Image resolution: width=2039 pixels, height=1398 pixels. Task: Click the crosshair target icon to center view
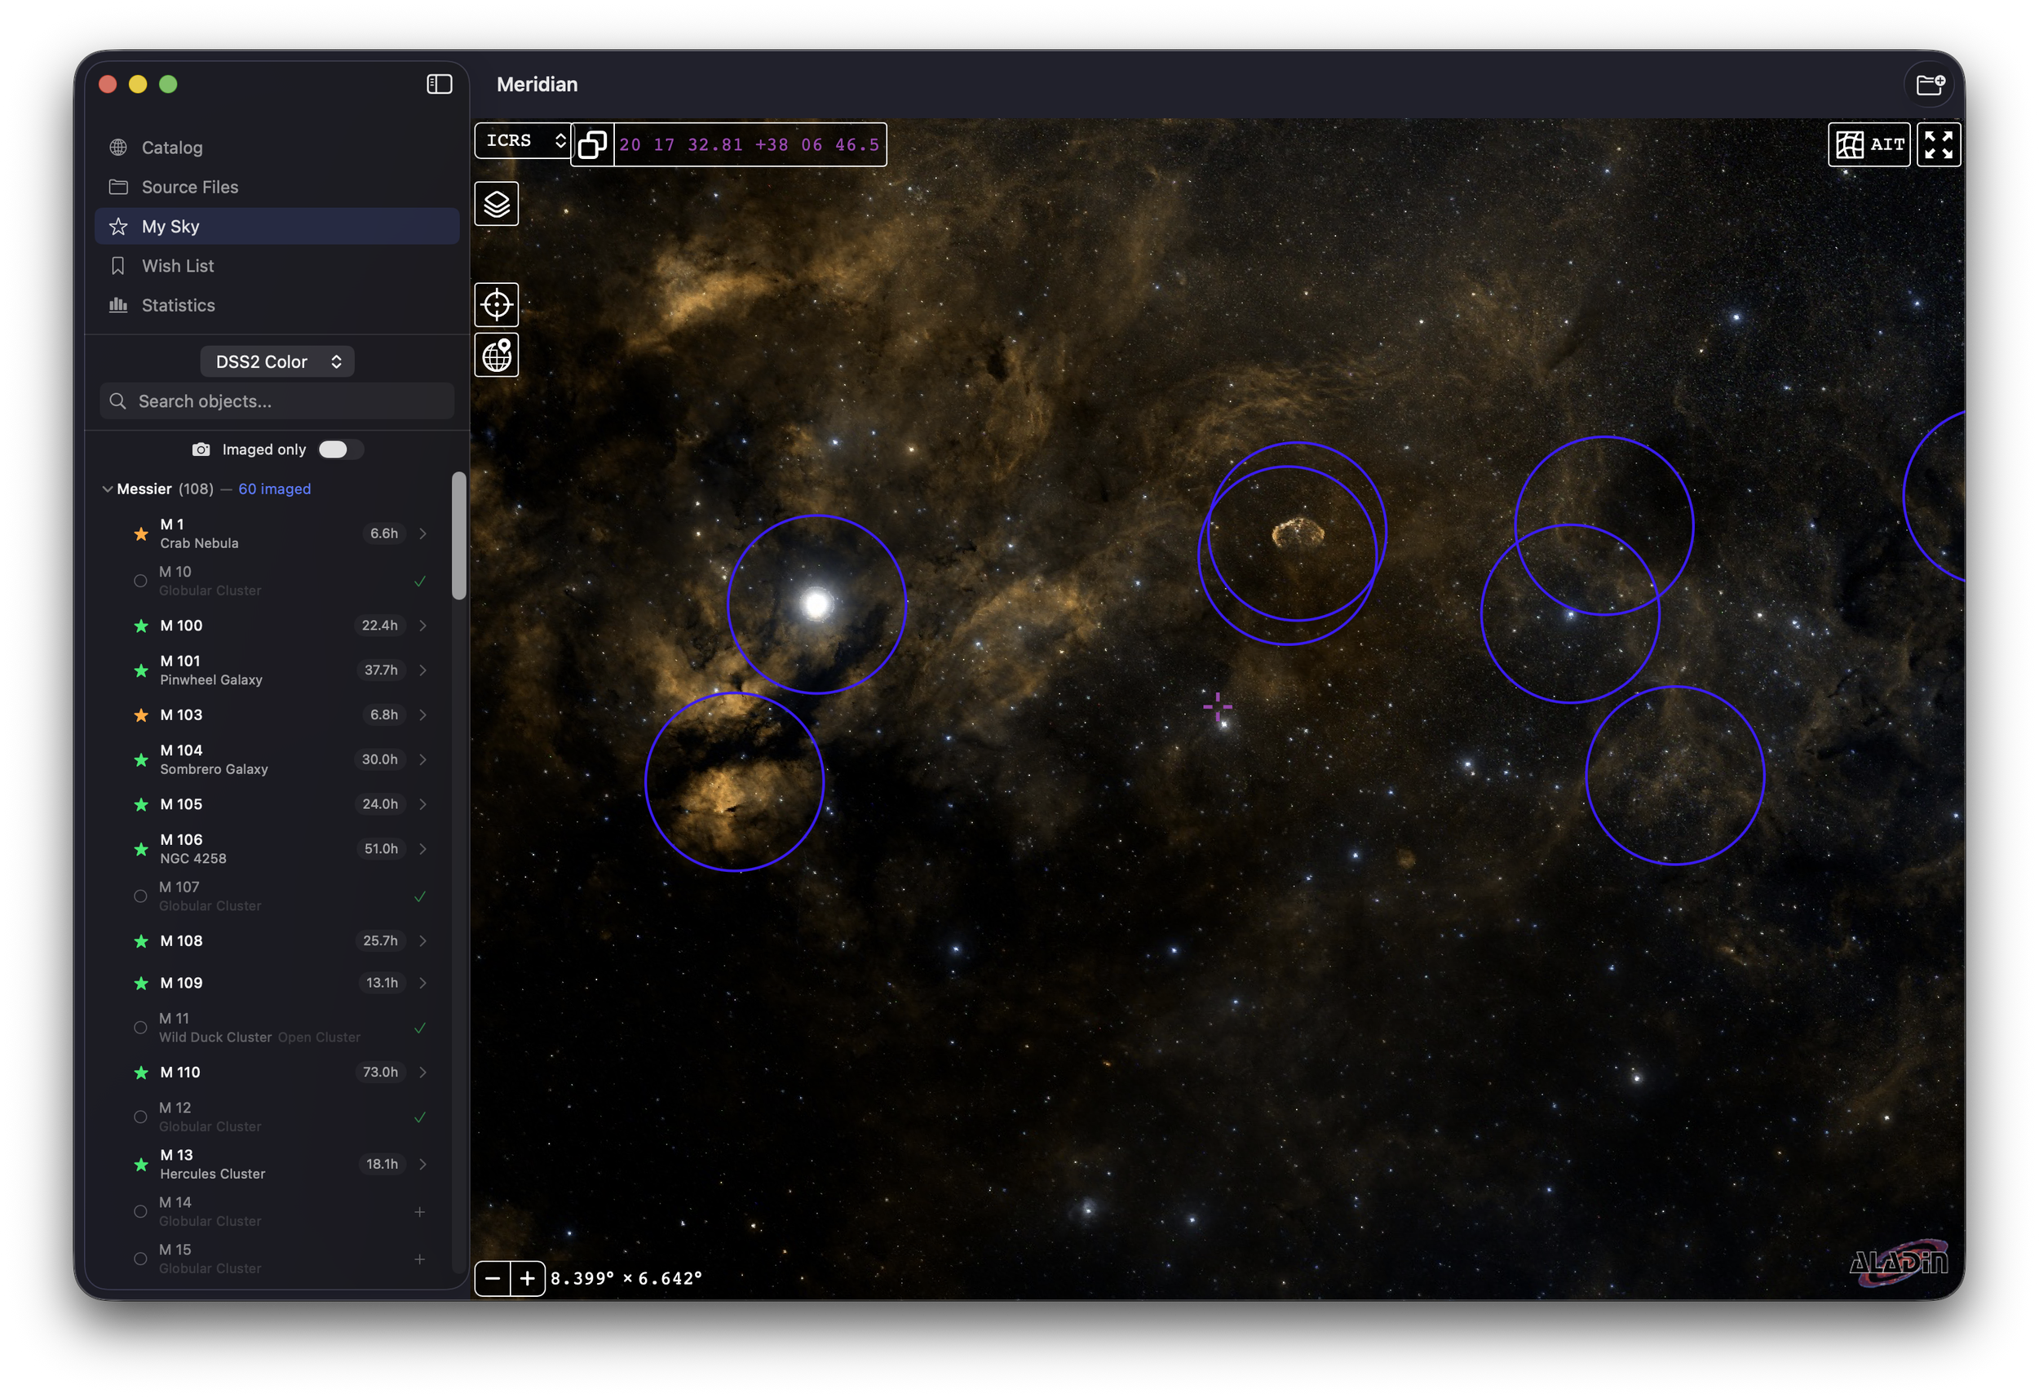pyautogui.click(x=496, y=304)
